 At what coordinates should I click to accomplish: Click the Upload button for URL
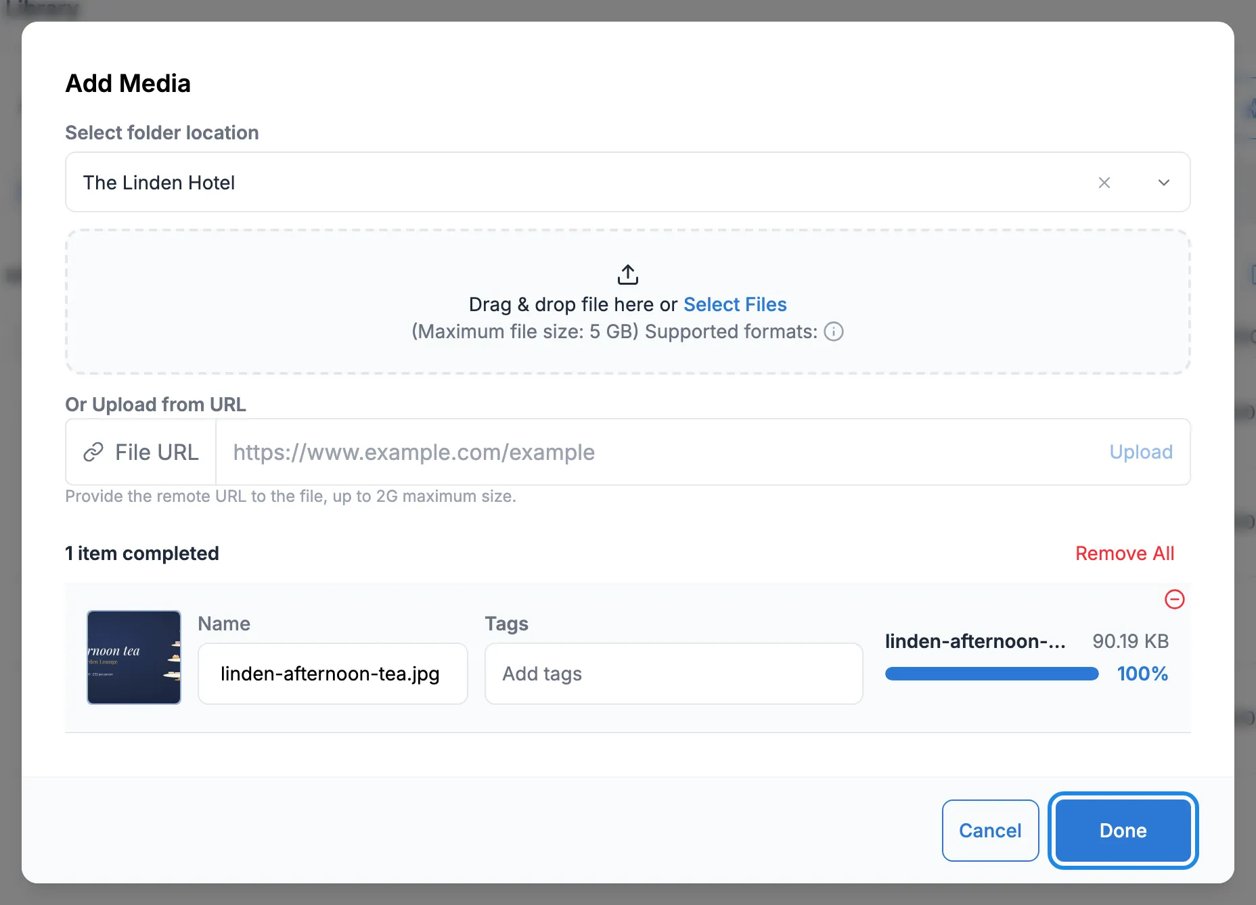1141,452
